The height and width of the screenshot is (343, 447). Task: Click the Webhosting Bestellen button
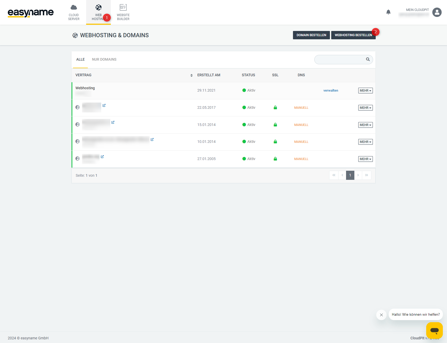(353, 35)
